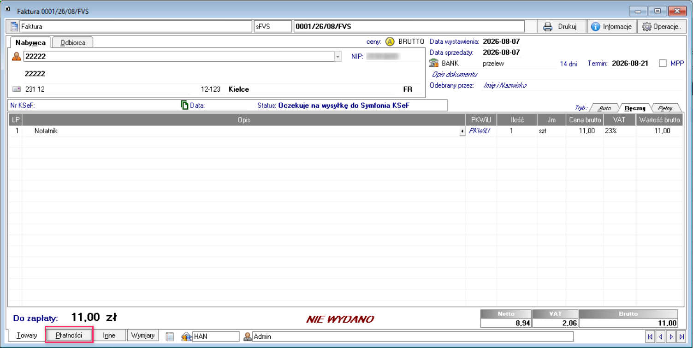
Task: Open the Operacje menu
Action: click(662, 26)
